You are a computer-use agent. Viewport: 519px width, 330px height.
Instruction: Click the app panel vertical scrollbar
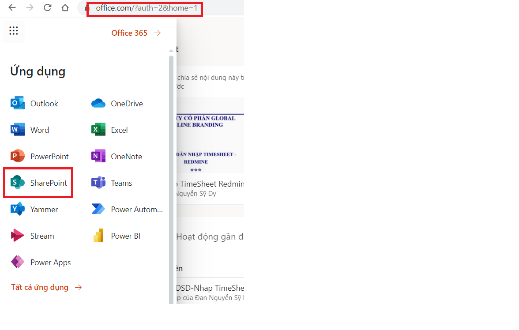171,180
